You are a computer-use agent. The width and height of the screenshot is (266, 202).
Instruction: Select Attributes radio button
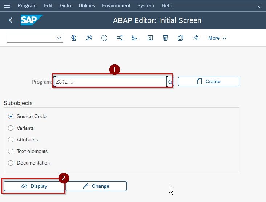pyautogui.click(x=11, y=140)
